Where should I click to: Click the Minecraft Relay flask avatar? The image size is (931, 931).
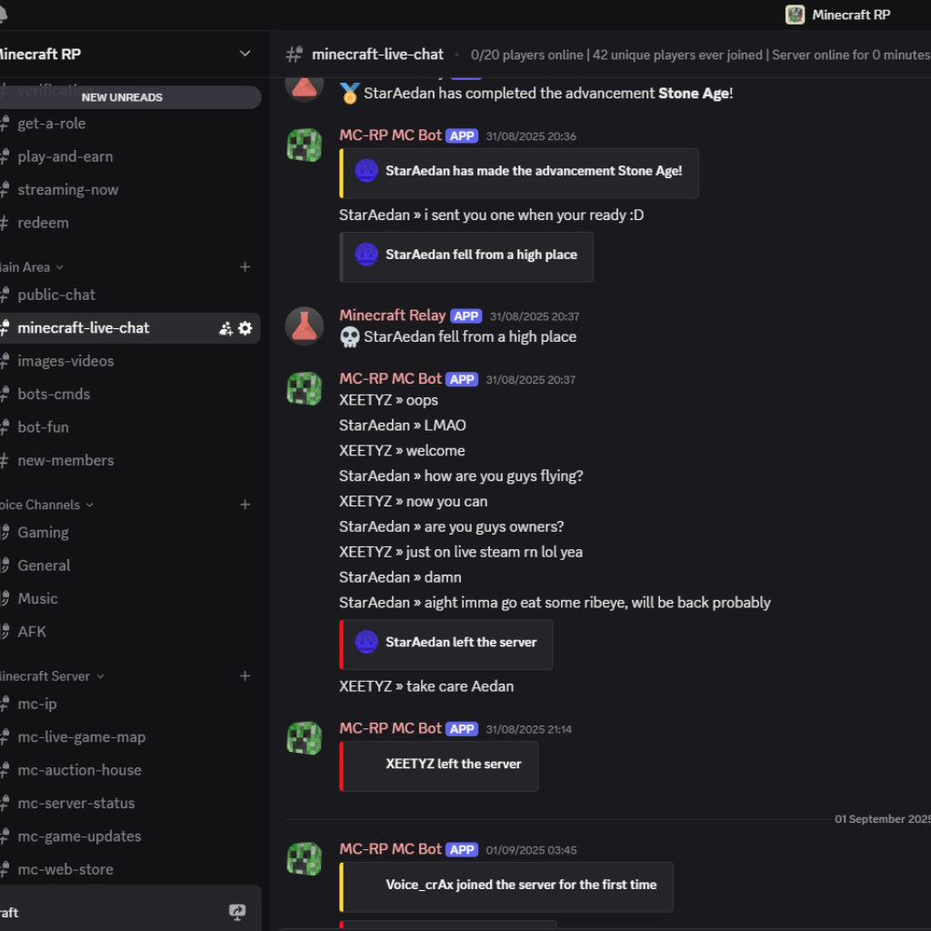305,326
